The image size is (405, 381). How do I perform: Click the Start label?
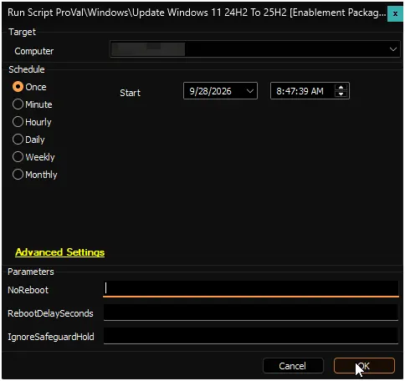(x=130, y=93)
